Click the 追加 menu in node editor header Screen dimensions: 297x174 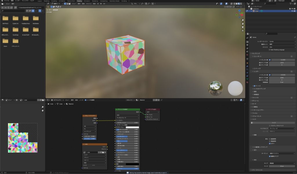(77, 100)
